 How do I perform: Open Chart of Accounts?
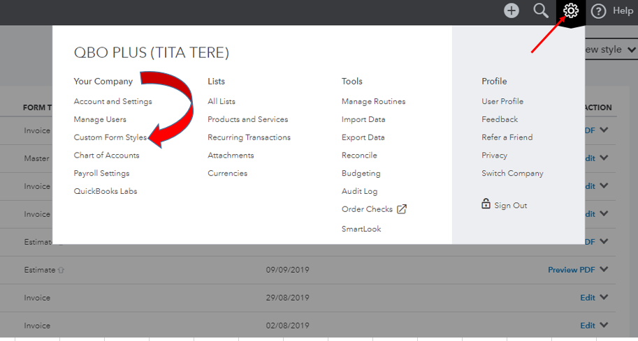(106, 155)
